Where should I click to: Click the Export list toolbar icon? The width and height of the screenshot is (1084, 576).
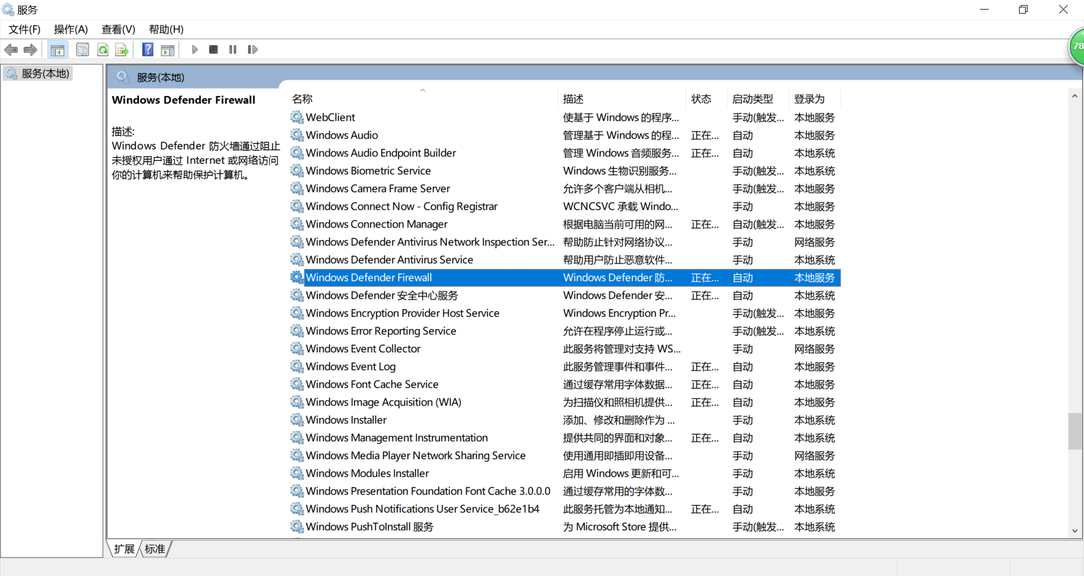tap(122, 50)
